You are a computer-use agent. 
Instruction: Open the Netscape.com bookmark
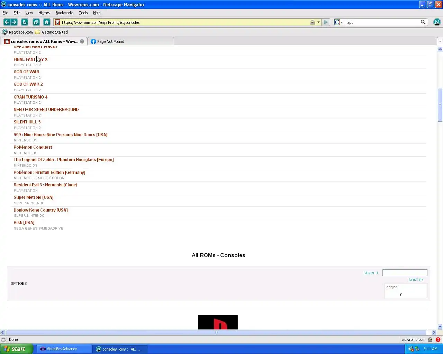point(17,32)
